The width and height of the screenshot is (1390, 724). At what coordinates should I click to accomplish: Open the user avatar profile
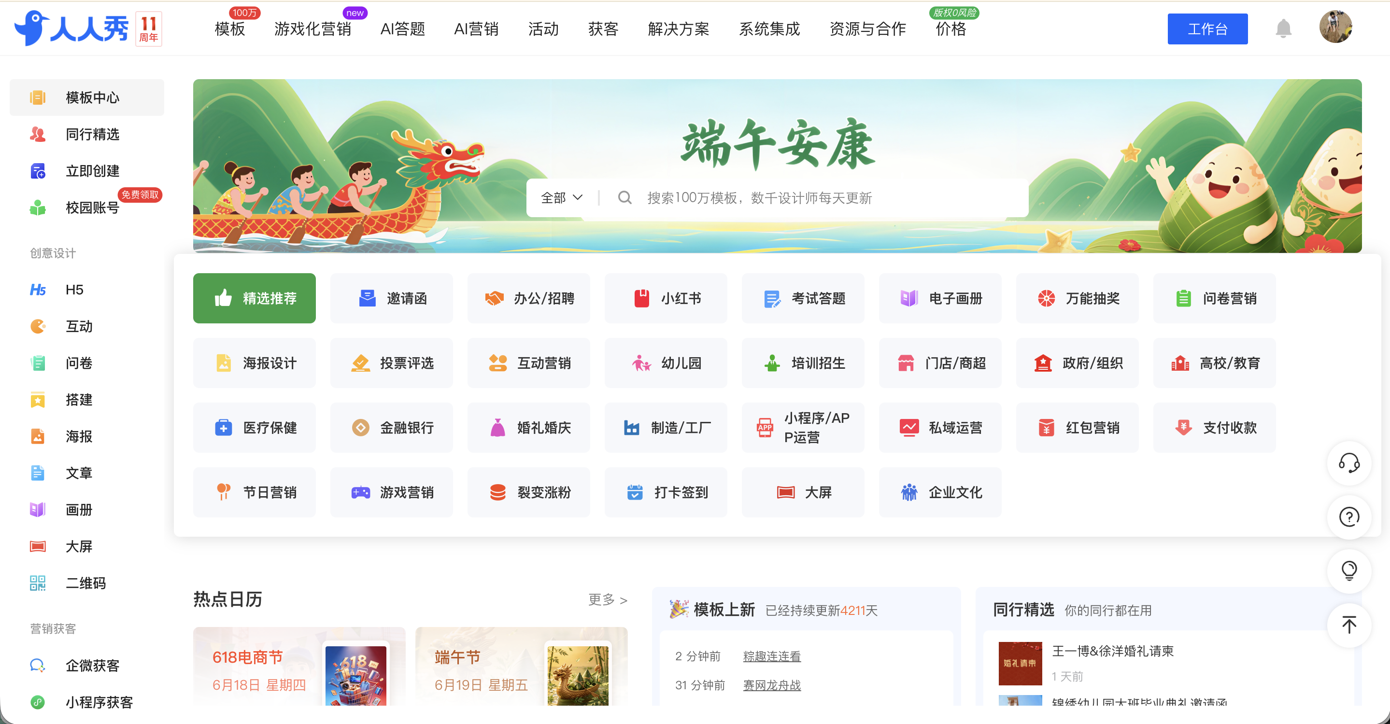(x=1335, y=27)
